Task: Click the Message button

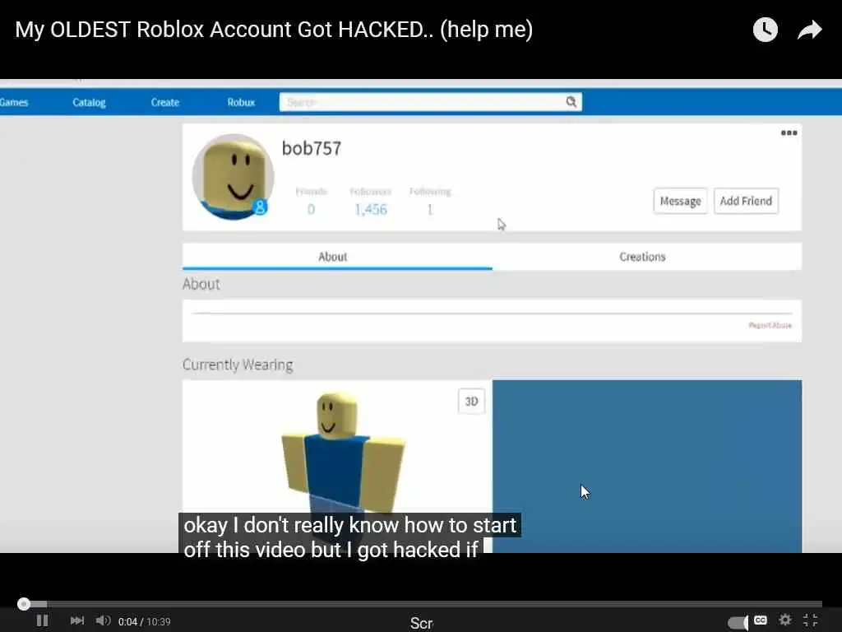Action: [x=680, y=201]
